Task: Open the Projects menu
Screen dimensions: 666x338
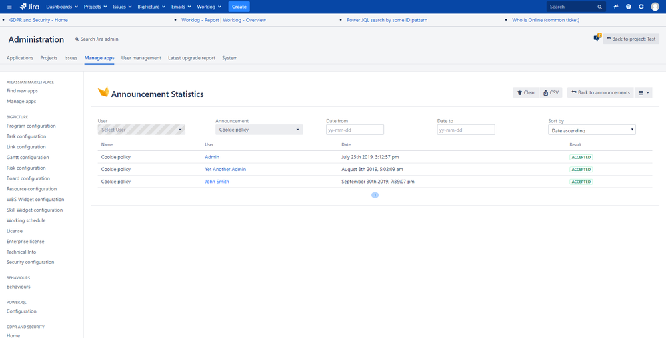Action: [95, 7]
